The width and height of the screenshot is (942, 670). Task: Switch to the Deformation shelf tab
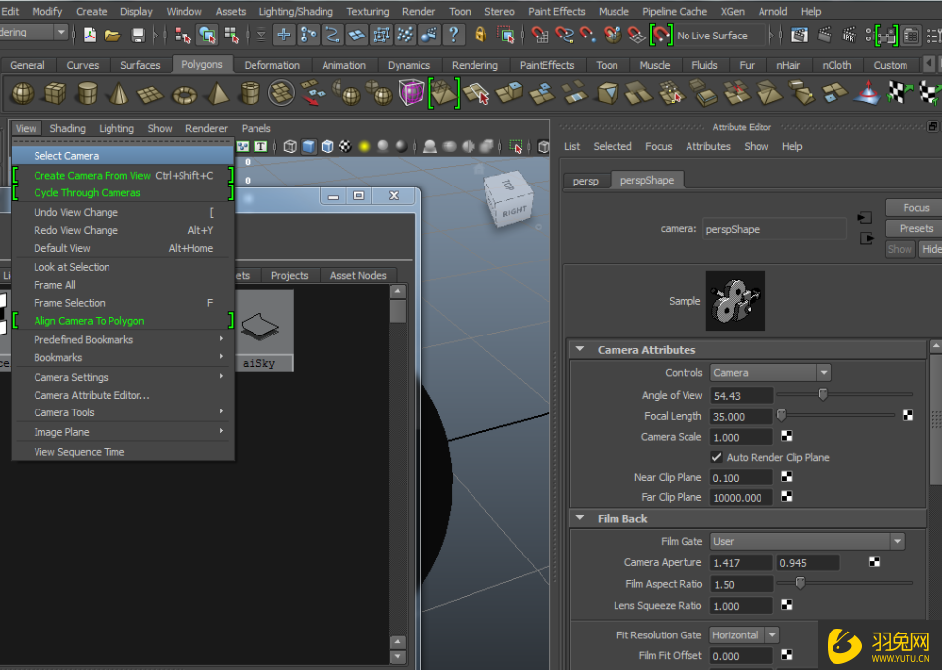271,65
